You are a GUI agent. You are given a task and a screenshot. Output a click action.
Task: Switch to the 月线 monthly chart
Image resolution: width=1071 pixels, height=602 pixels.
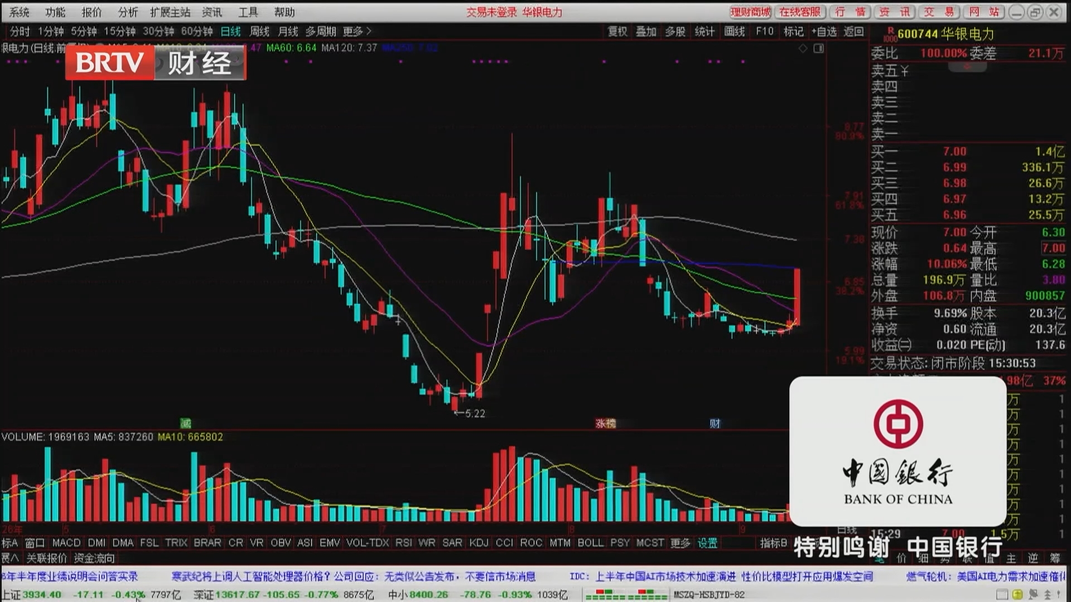click(x=288, y=32)
